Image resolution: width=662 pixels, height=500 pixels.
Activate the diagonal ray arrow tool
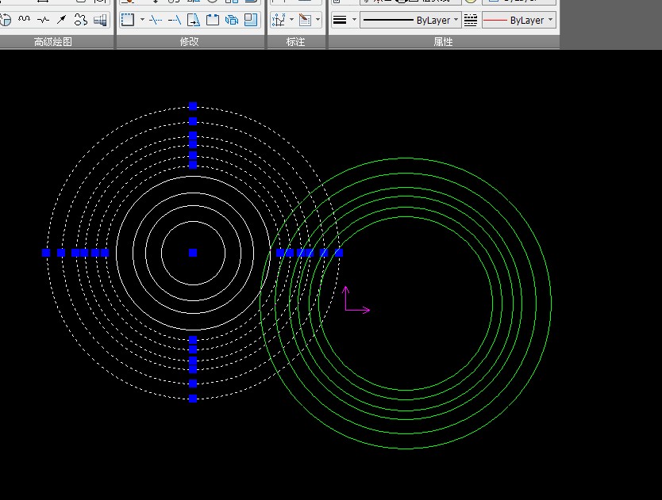[x=61, y=19]
